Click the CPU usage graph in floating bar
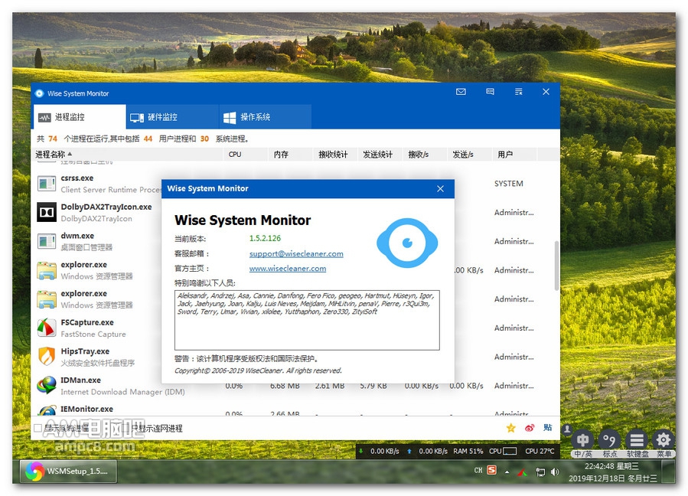The width and height of the screenshot is (688, 496). (x=510, y=452)
